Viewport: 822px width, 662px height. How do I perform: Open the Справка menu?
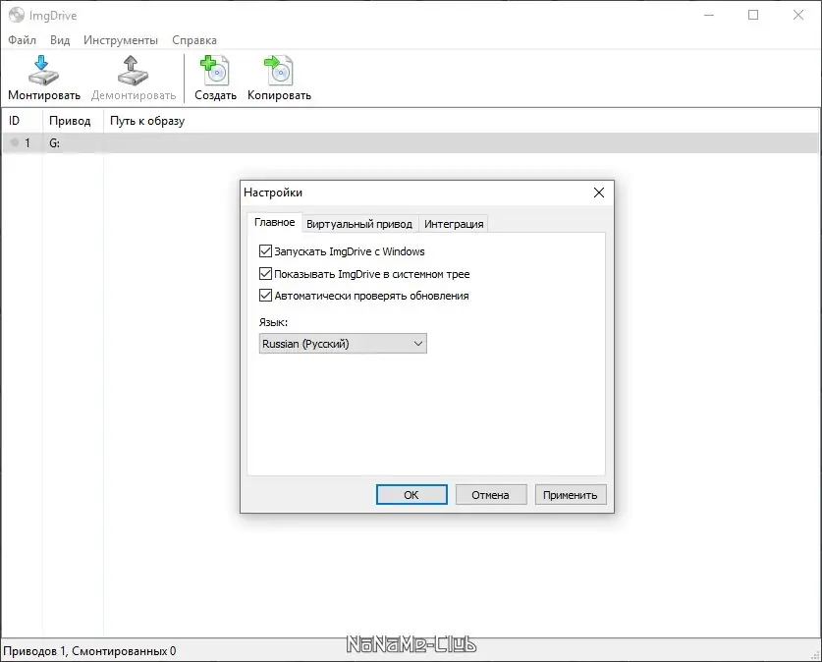[x=194, y=40]
